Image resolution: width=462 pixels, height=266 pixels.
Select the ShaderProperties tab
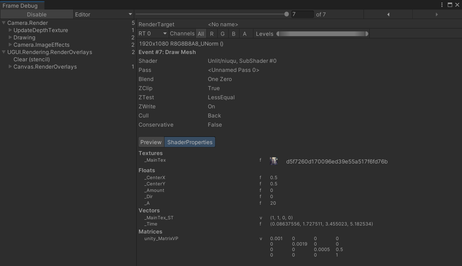(190, 142)
